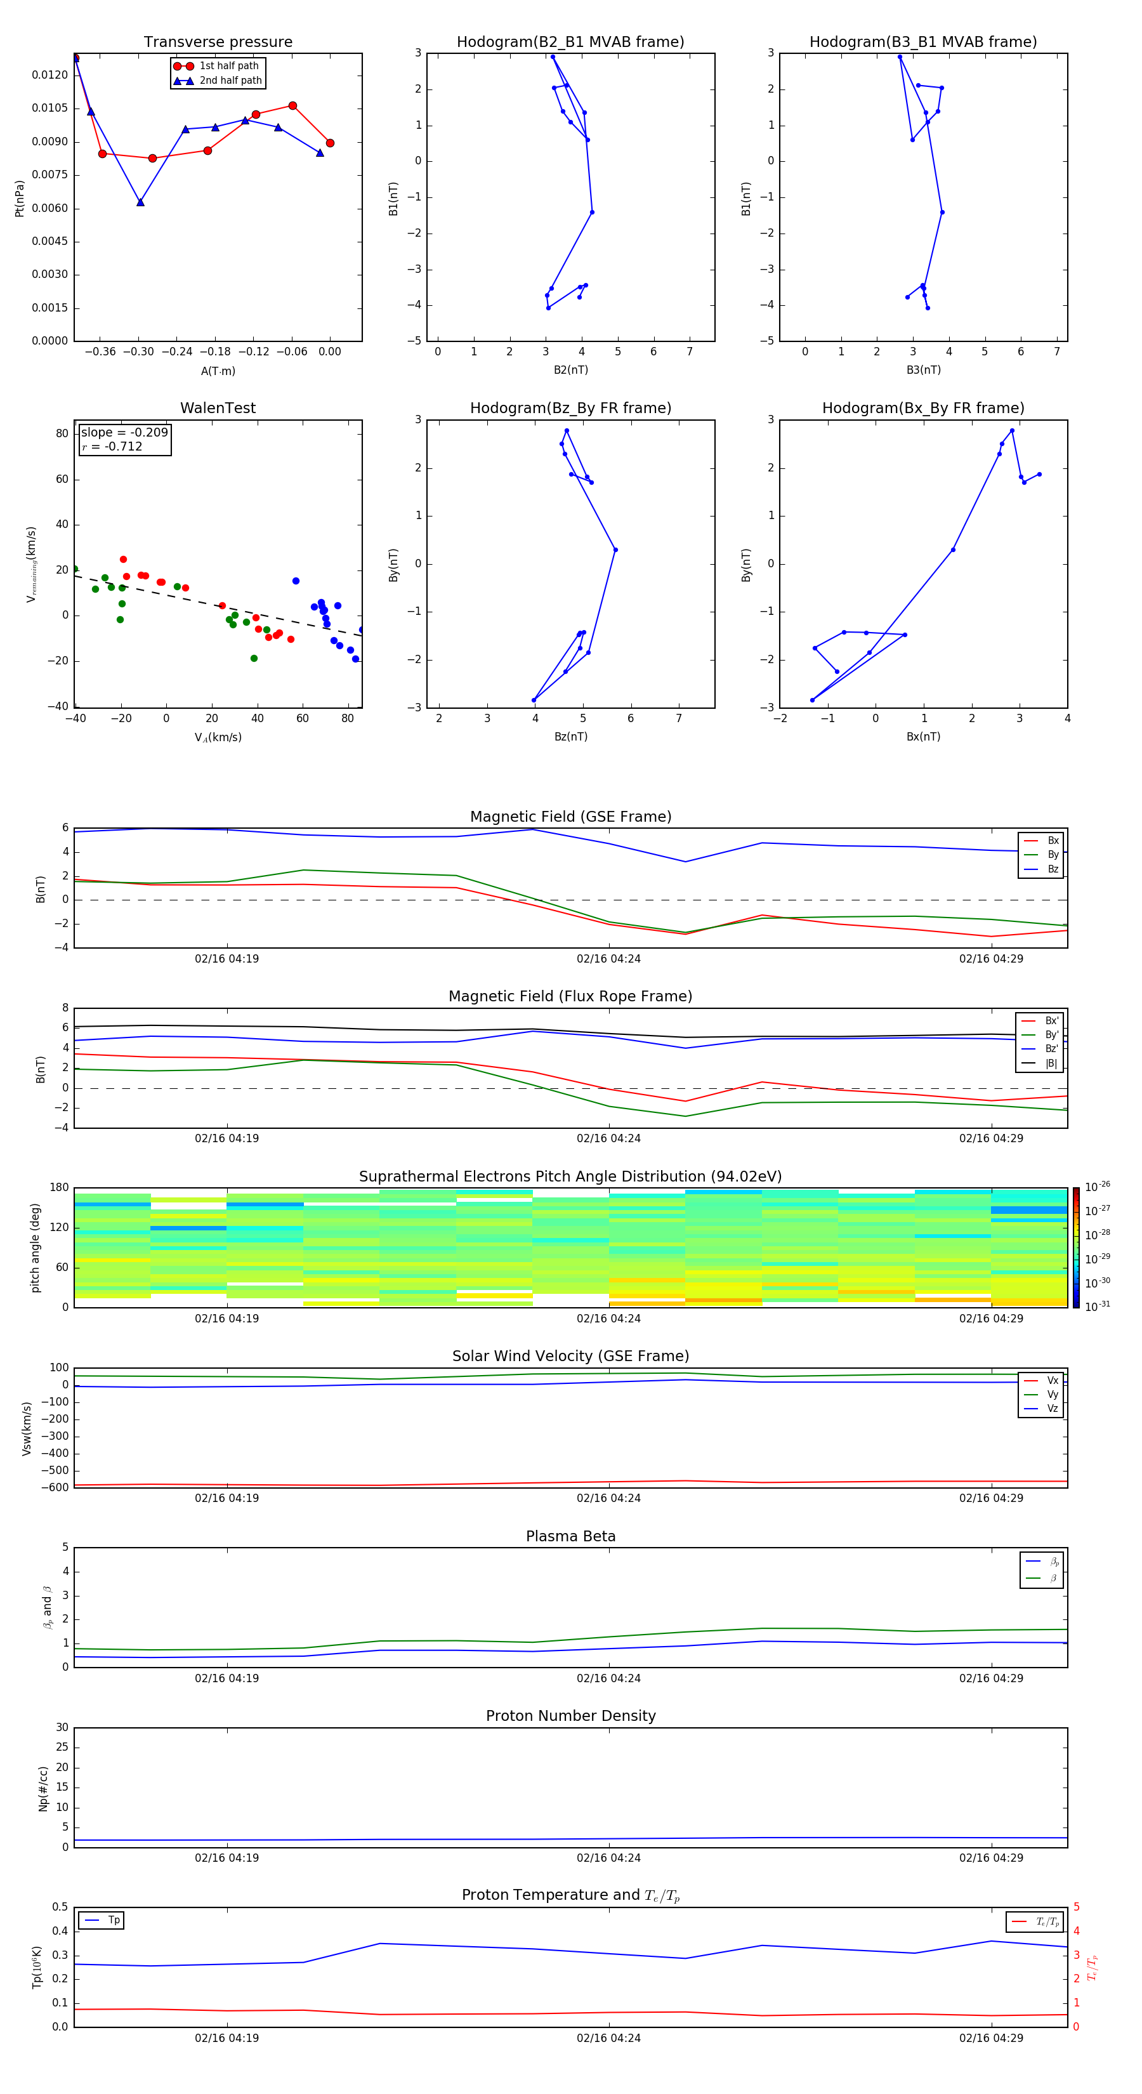The height and width of the screenshot is (2094, 1142).
Task: Click the "Bz(nT)" x-axis label
Action: [x=570, y=737]
